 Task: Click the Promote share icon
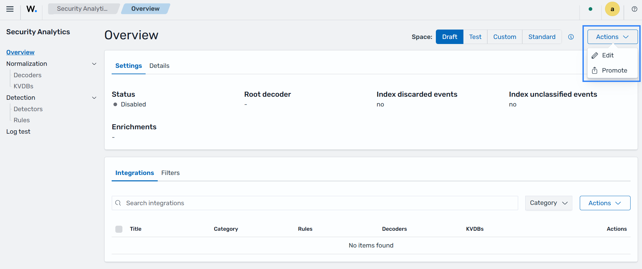pos(595,71)
